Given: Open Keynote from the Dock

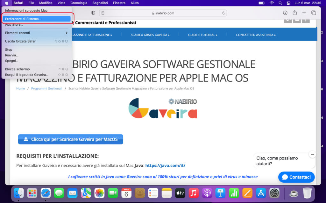Looking at the screenshot, I should click(x=220, y=193).
